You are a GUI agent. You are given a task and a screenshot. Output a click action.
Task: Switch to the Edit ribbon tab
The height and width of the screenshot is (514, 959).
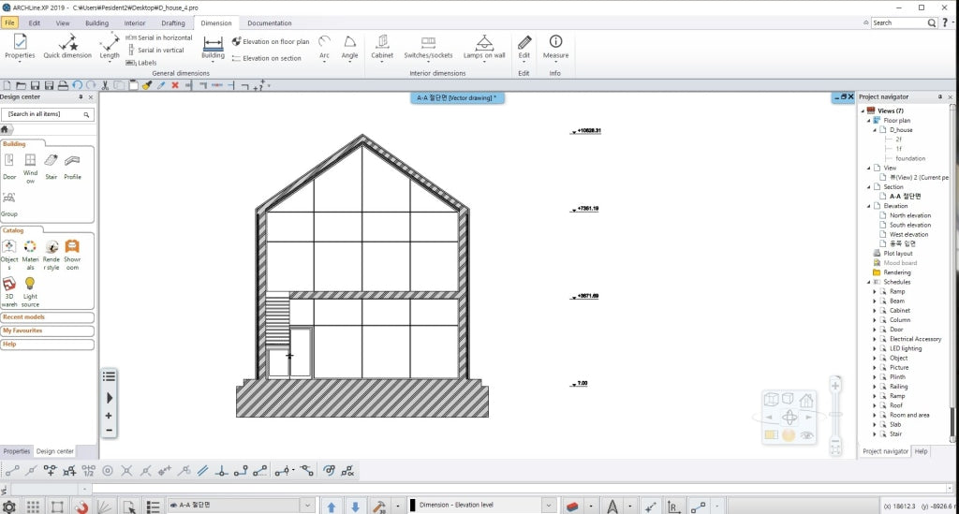[35, 23]
